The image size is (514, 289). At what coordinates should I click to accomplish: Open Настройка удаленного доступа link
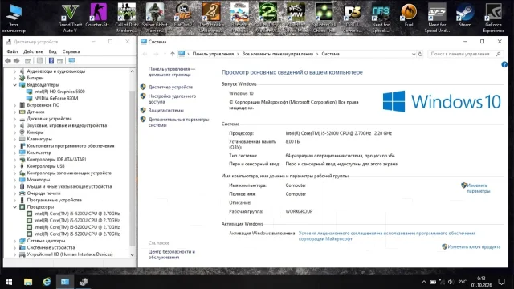click(172, 99)
